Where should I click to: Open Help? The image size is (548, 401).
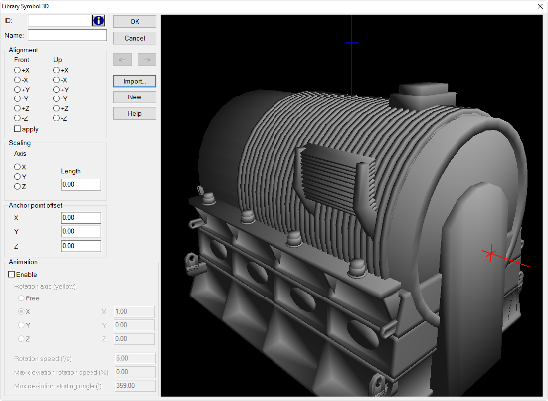click(134, 113)
